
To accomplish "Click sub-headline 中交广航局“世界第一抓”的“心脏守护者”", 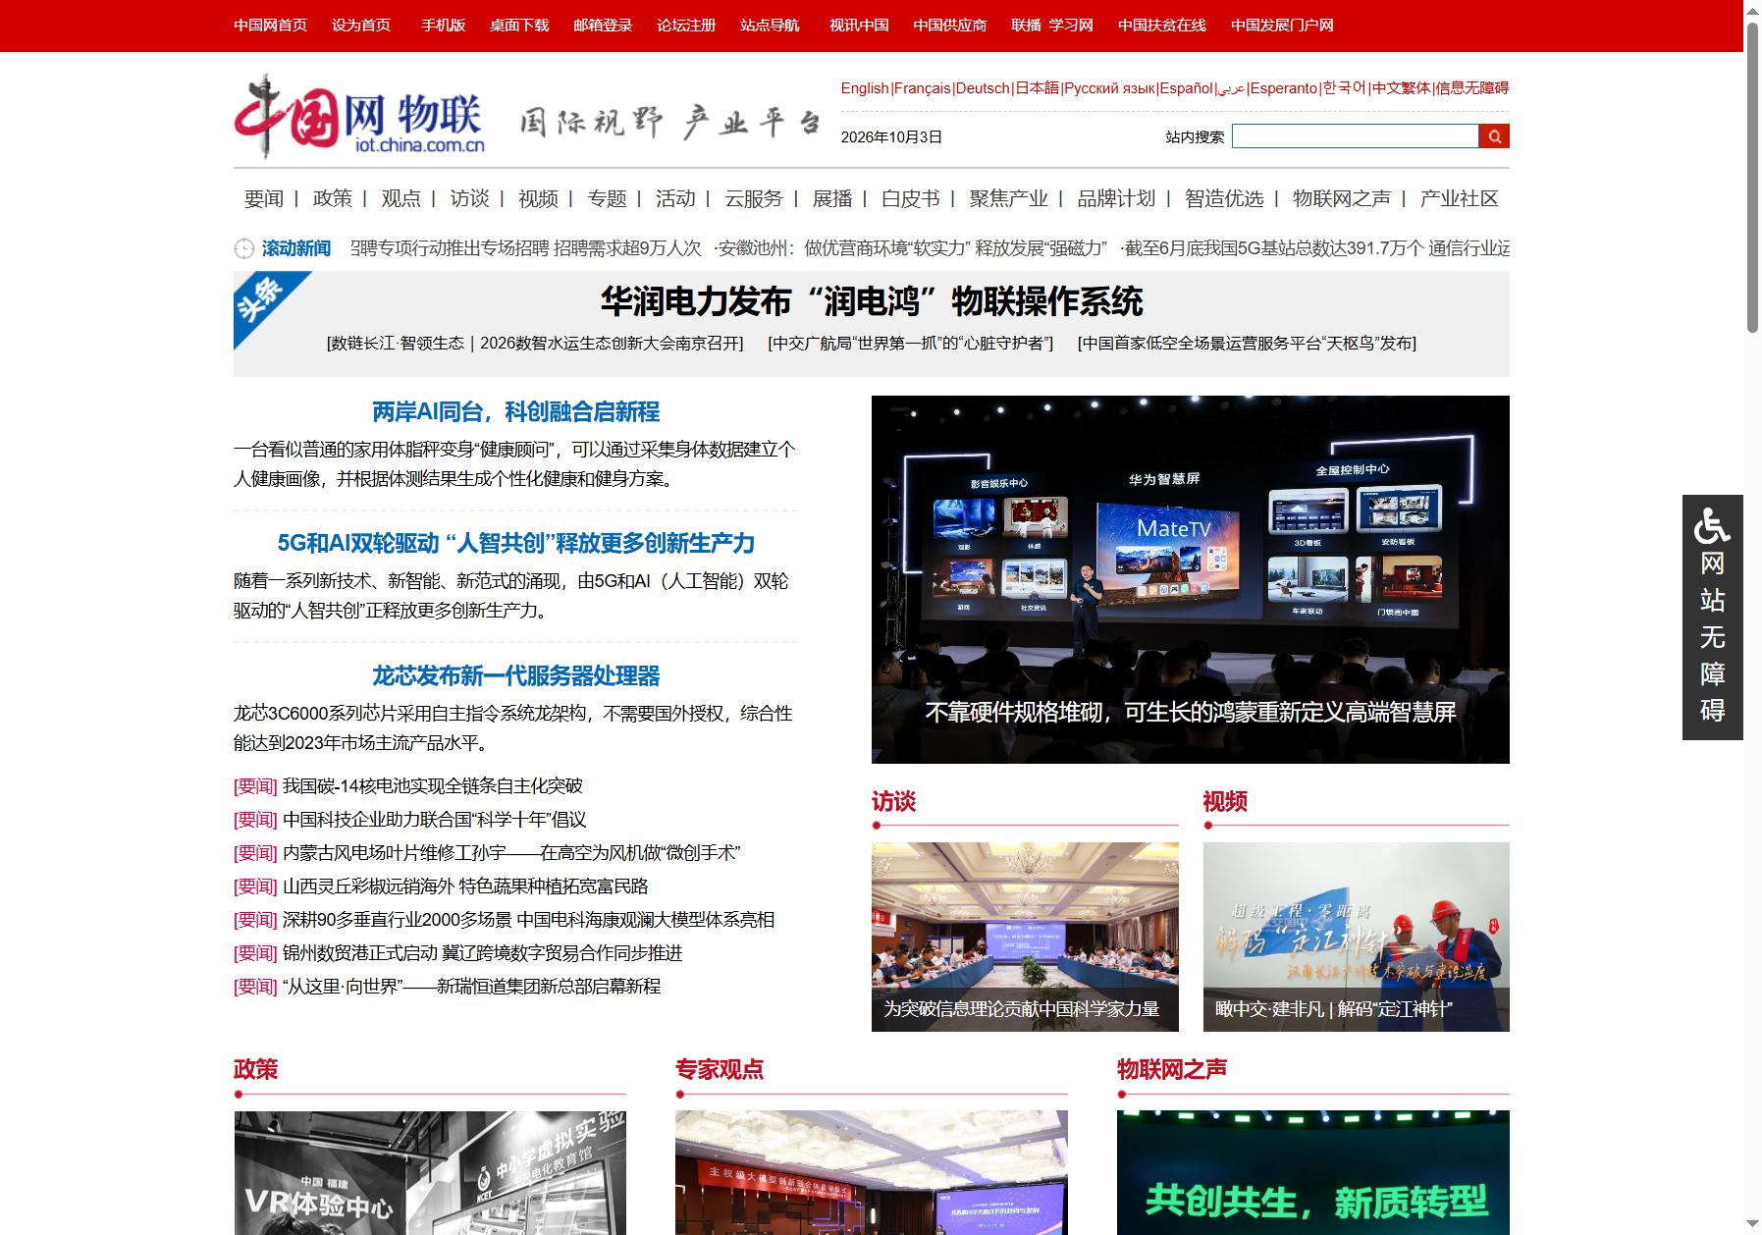I will pos(910,344).
